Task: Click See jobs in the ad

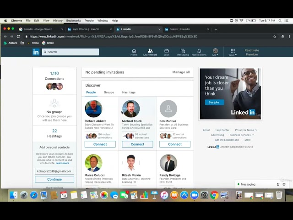Action: coord(214,102)
